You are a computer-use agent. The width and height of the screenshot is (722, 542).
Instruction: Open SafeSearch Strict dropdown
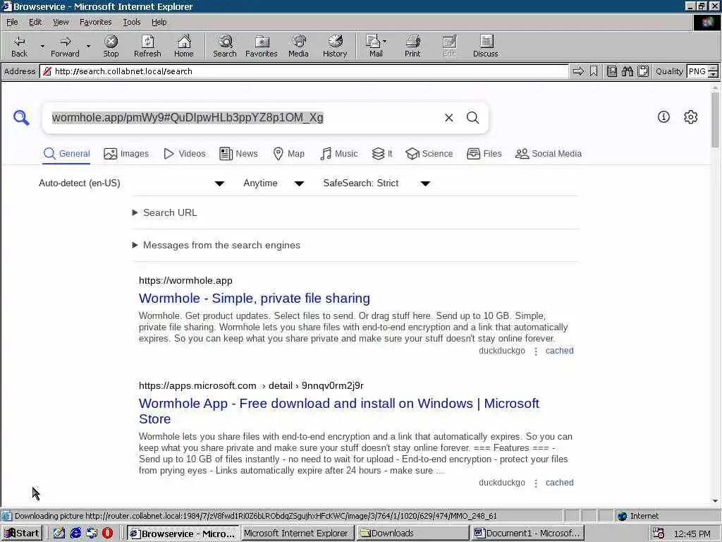tap(377, 183)
